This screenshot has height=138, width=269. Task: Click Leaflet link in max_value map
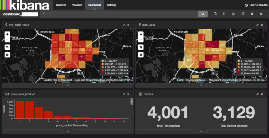tap(181, 80)
